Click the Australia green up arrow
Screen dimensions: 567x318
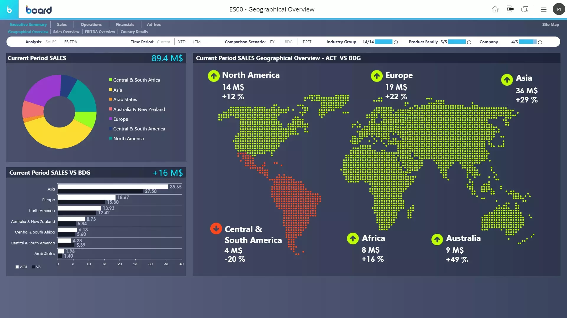(437, 239)
